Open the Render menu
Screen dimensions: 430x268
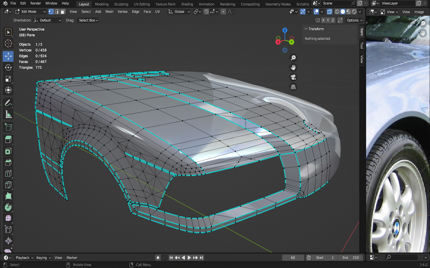pos(36,3)
